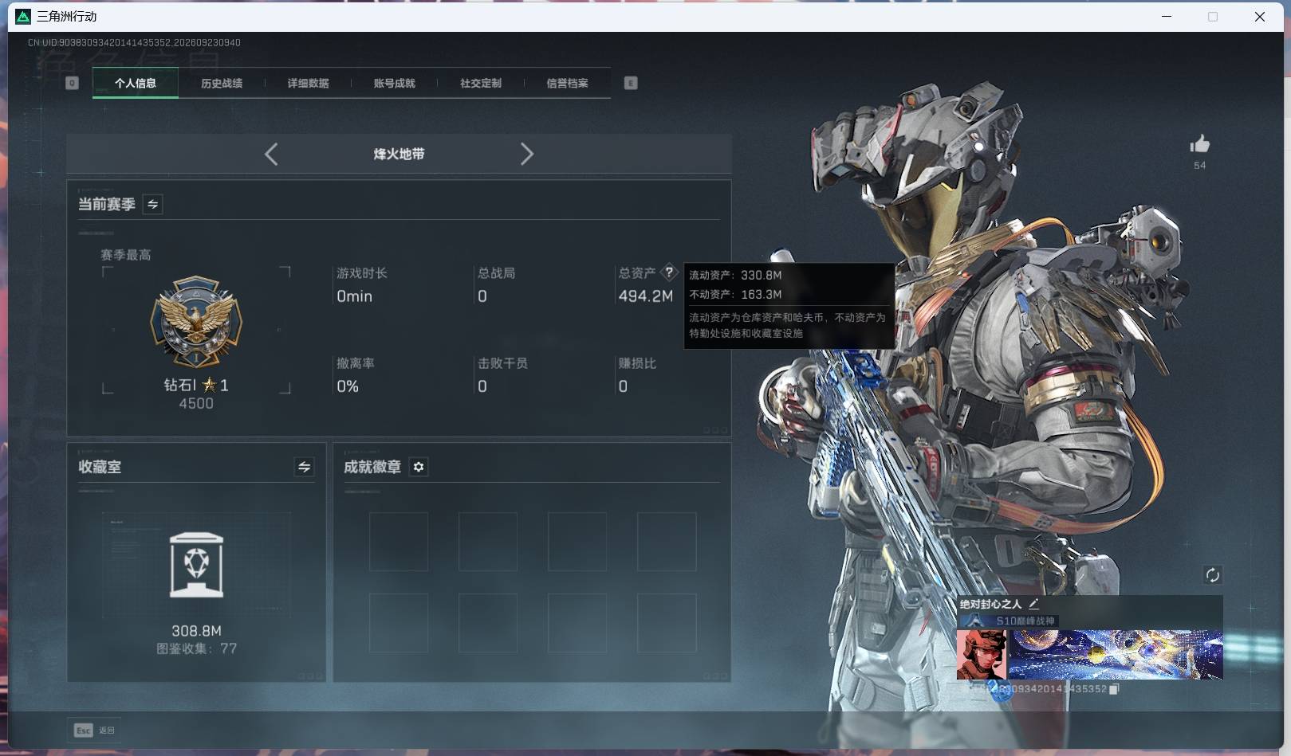Open the 历史战绩 tab

[x=222, y=83]
